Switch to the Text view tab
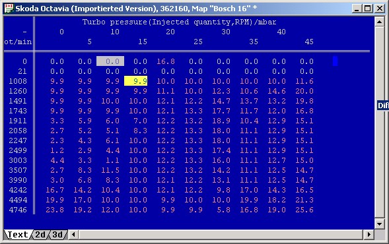This screenshot has height=244, width=389. click(x=18, y=235)
